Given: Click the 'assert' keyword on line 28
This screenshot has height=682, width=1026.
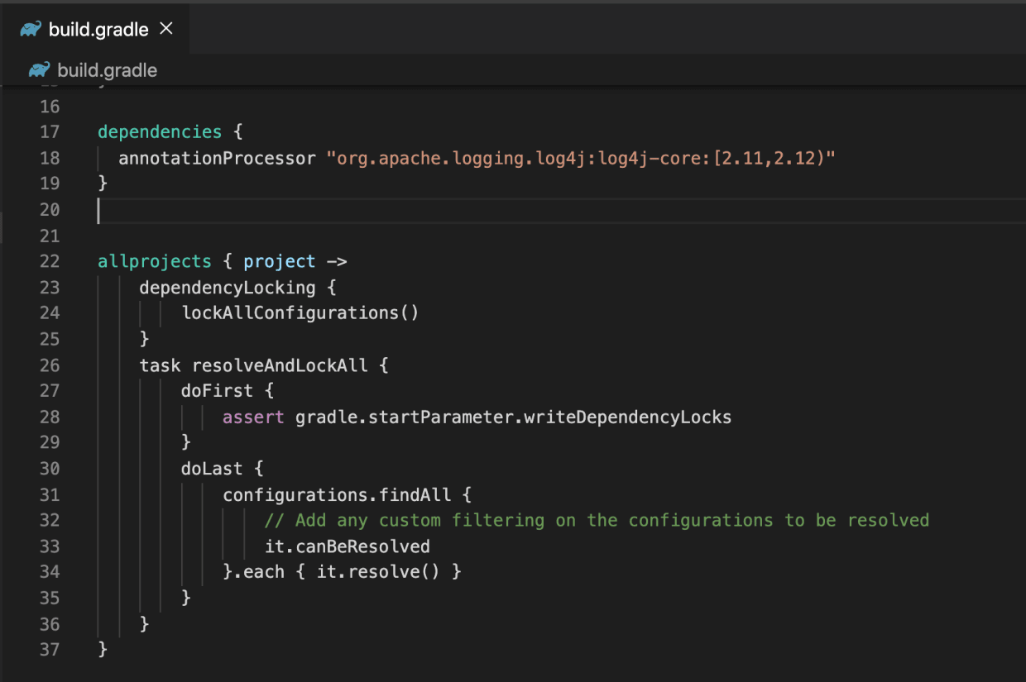Looking at the screenshot, I should [x=253, y=417].
